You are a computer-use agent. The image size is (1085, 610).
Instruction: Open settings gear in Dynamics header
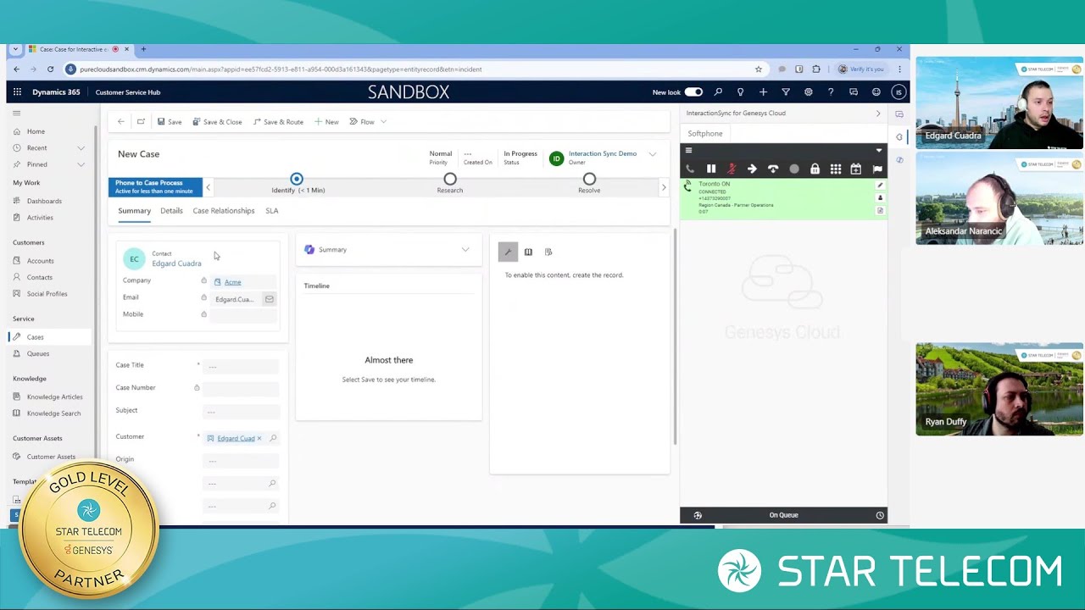(808, 91)
